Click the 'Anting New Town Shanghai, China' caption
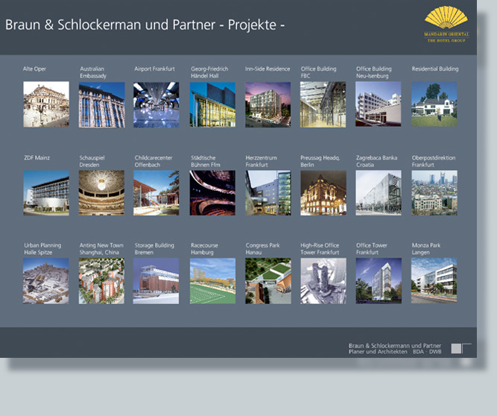497x416 pixels. coord(101,248)
